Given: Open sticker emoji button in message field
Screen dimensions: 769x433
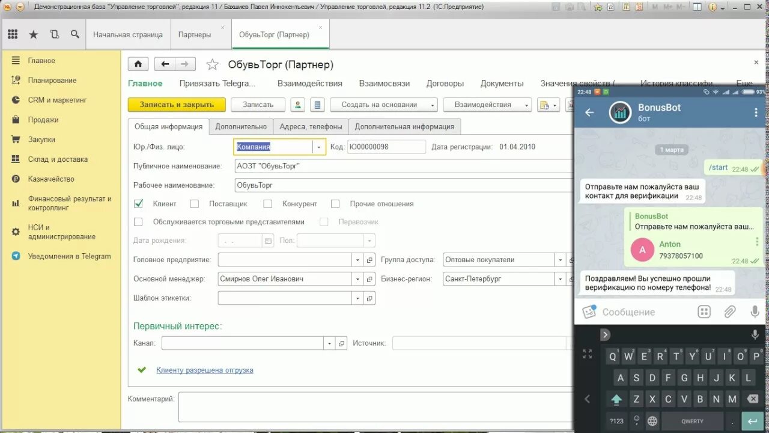Looking at the screenshot, I should (589, 312).
